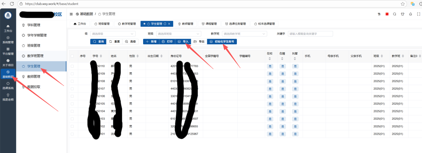The image size is (422, 153).
Task: Open 选课系统 in the left sidebar
Action: [8, 86]
